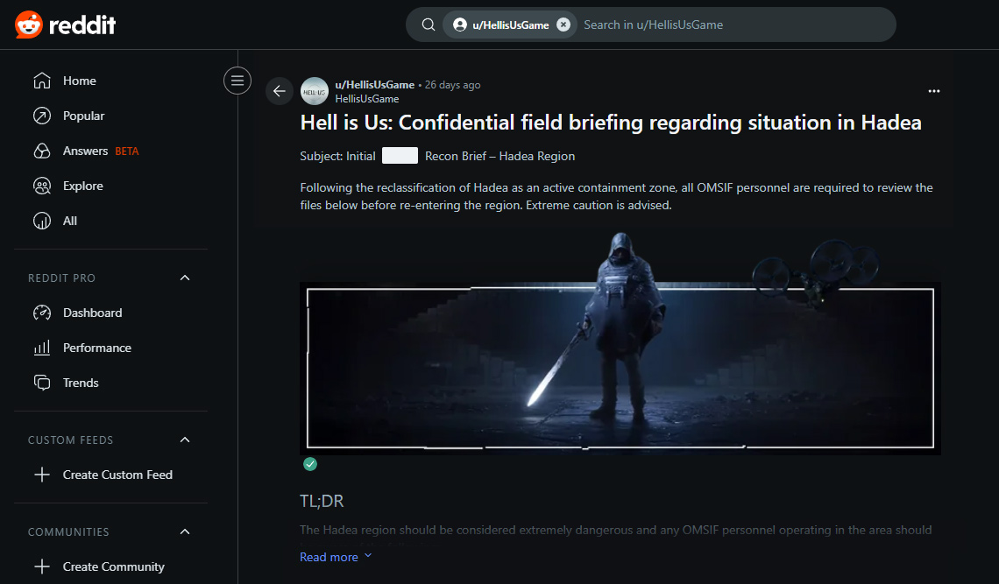This screenshot has width=999, height=584.
Task: Open the post options three-dot menu
Action: [934, 91]
